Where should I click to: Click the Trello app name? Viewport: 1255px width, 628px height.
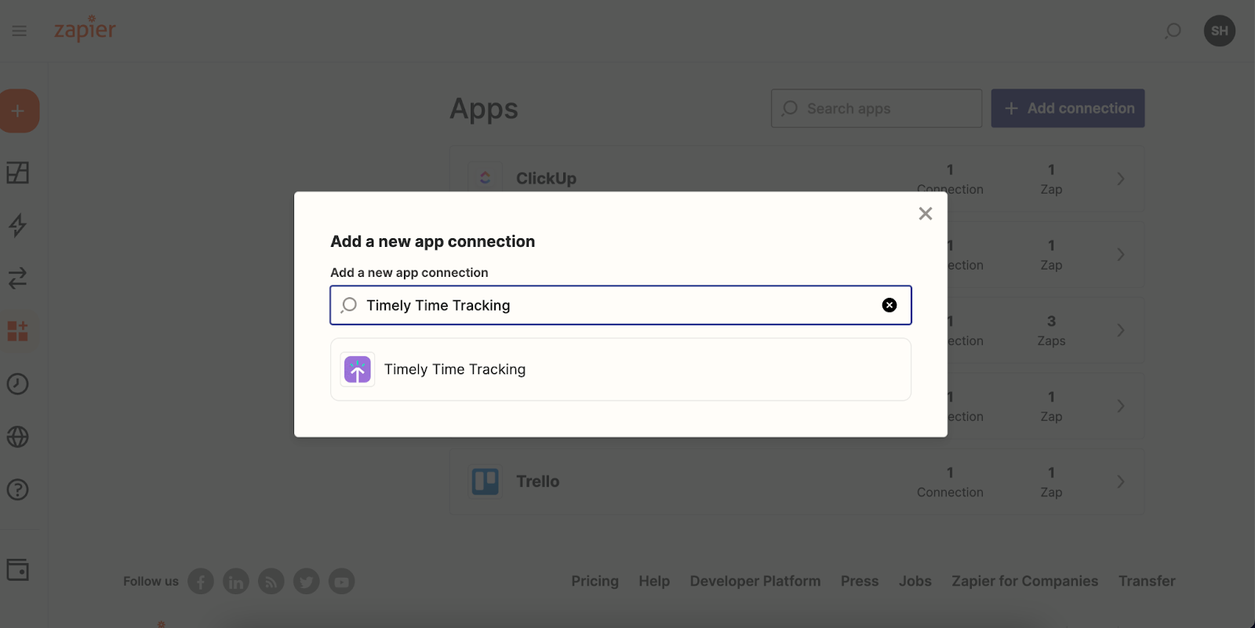coord(537,481)
